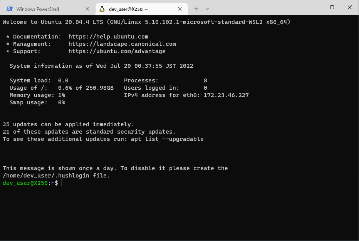Click the green dev_user@X250 prompt text
This screenshot has width=359, height=241.
[x=25, y=183]
